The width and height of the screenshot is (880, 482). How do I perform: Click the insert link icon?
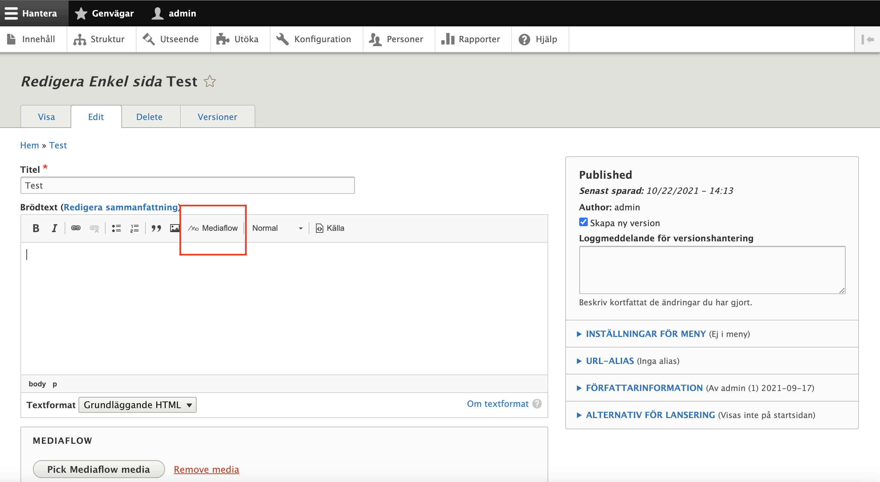[x=76, y=228]
